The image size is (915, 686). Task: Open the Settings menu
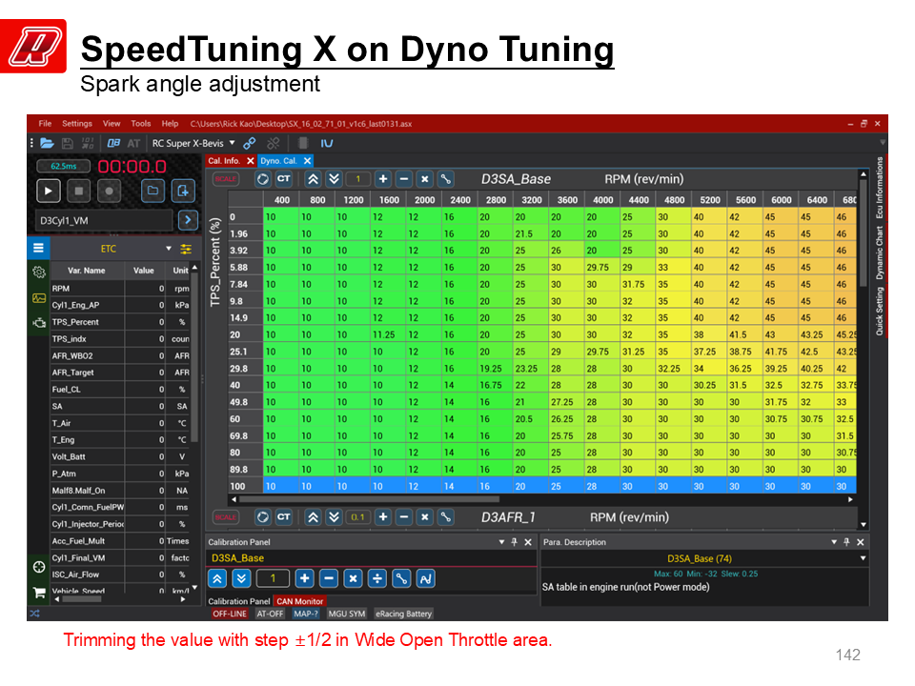point(77,124)
